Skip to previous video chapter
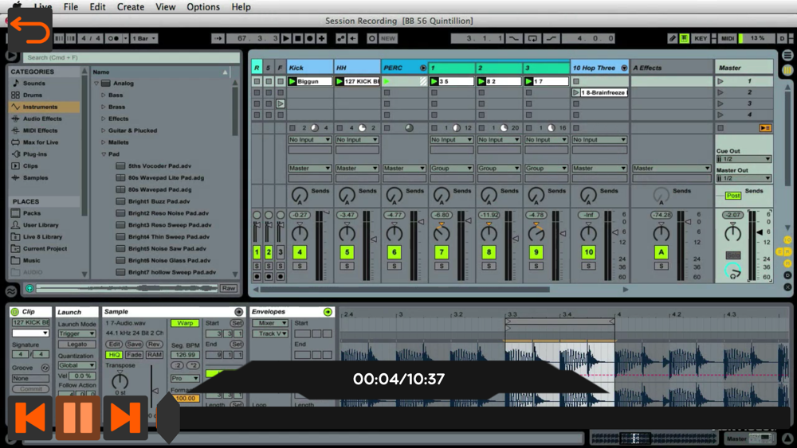Viewport: 797px width, 448px height. 30,418
